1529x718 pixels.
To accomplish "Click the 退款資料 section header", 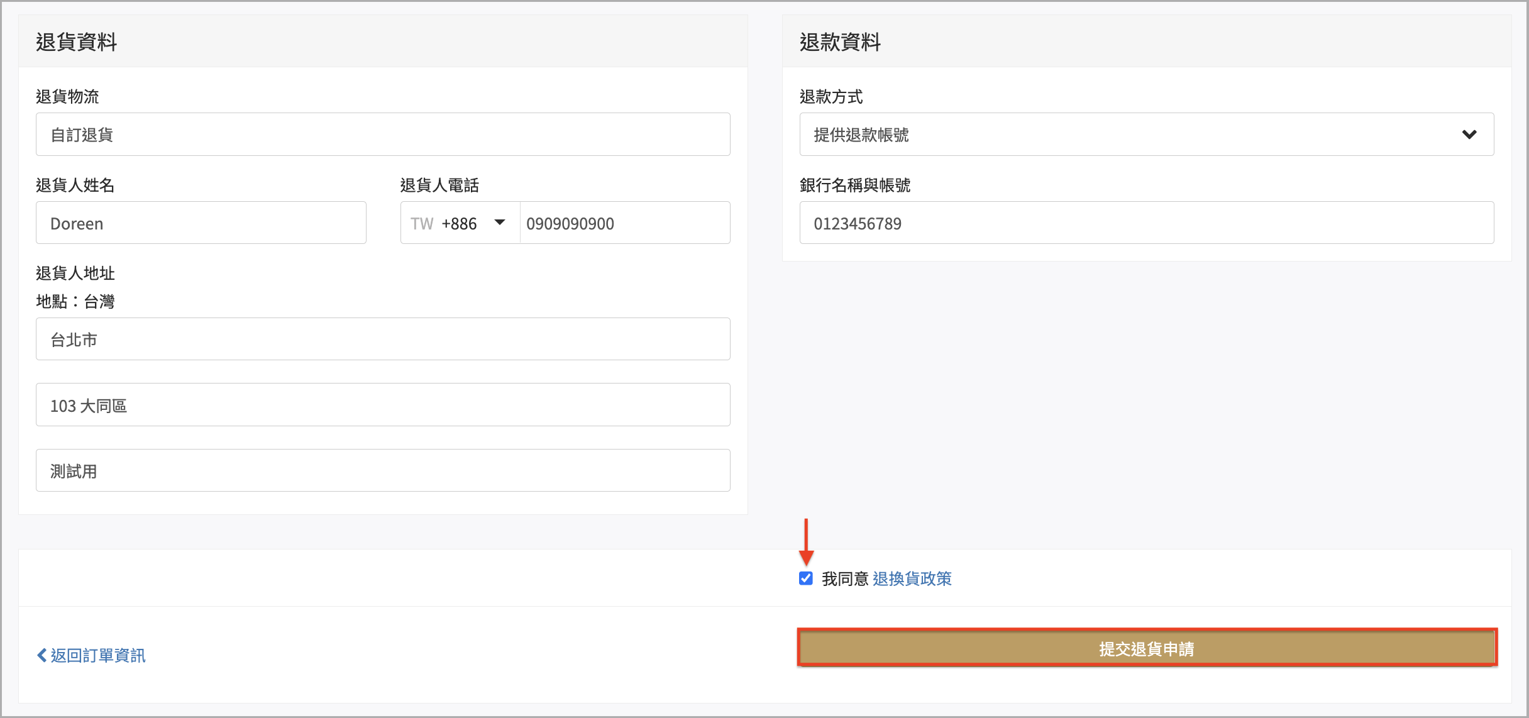I will (x=840, y=42).
